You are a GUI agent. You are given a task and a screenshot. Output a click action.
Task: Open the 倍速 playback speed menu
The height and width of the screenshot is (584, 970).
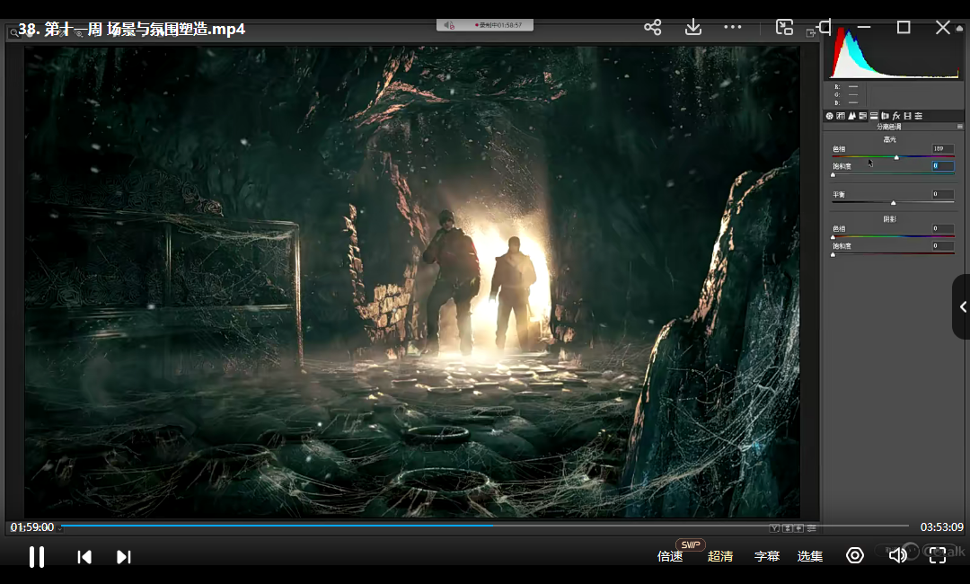(670, 556)
